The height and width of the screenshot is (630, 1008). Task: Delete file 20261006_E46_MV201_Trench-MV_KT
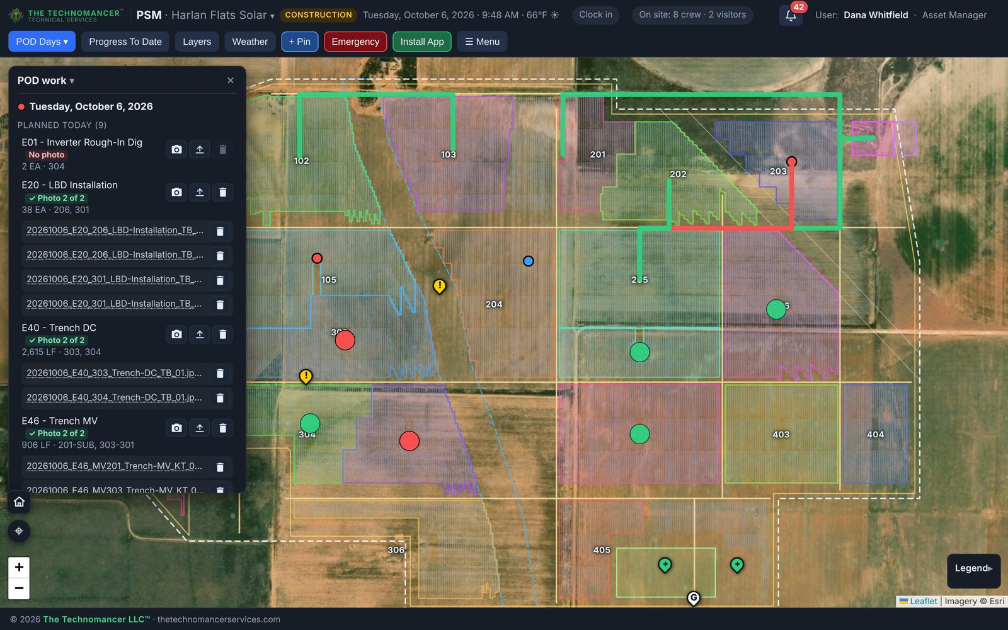pos(220,467)
